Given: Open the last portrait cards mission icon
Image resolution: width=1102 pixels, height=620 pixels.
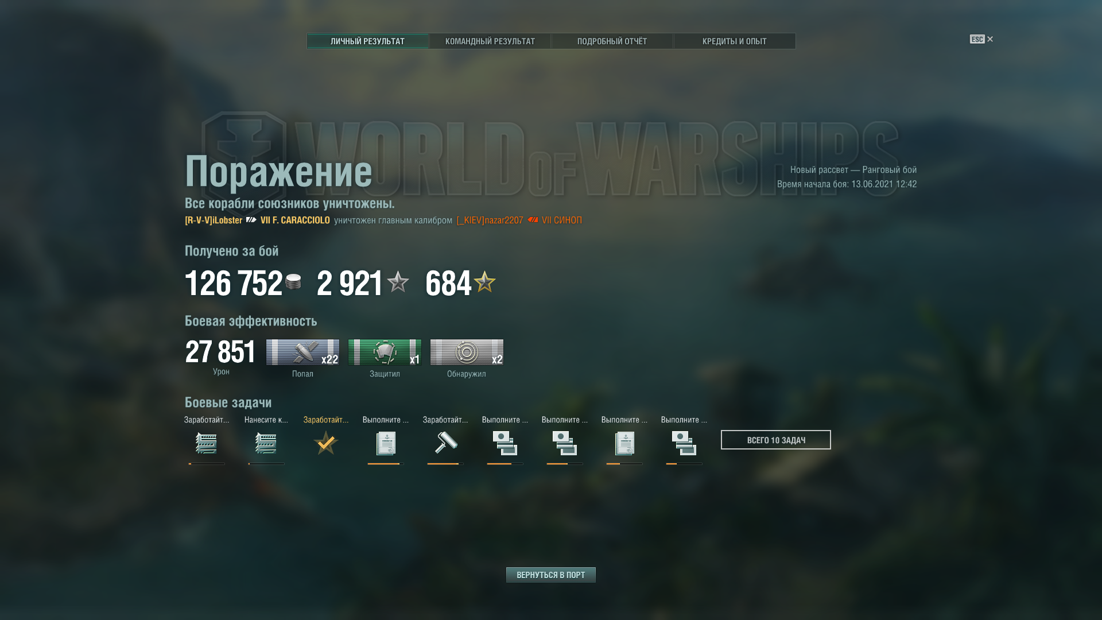Looking at the screenshot, I should coord(684,443).
